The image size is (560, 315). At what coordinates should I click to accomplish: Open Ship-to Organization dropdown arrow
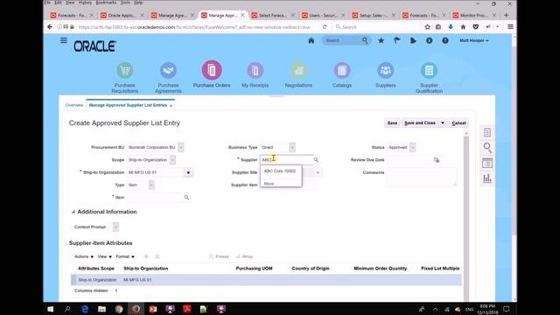(x=188, y=172)
